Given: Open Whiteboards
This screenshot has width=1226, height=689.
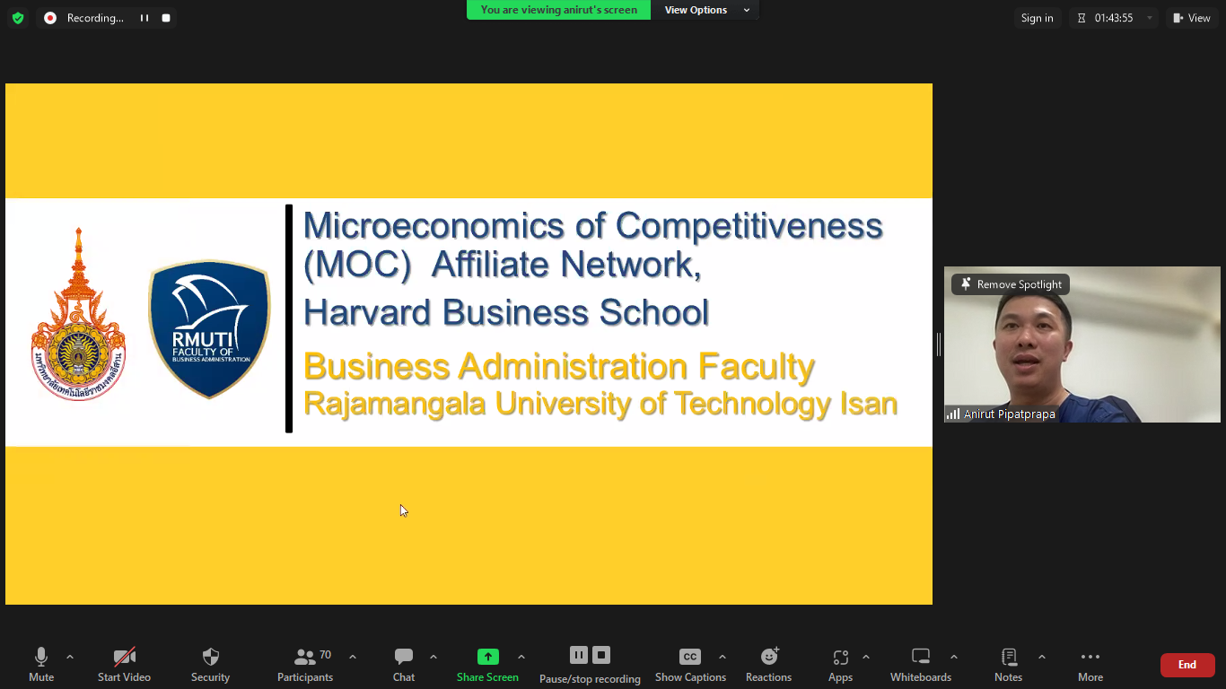Looking at the screenshot, I should (921, 665).
